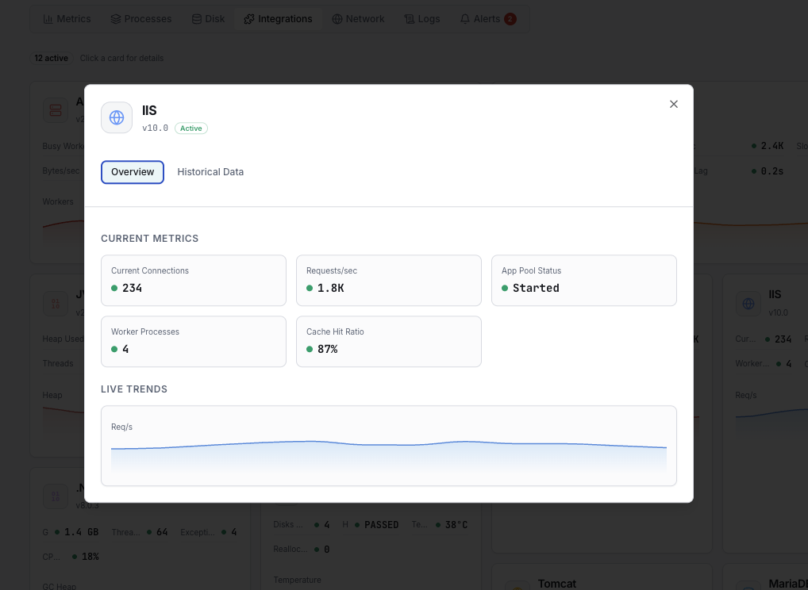This screenshot has height=590, width=808.
Task: Switch to the Historical Data tab
Action: 210,171
